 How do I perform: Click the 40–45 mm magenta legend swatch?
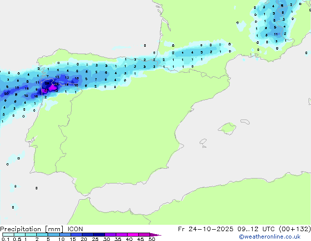click(x=133, y=235)
